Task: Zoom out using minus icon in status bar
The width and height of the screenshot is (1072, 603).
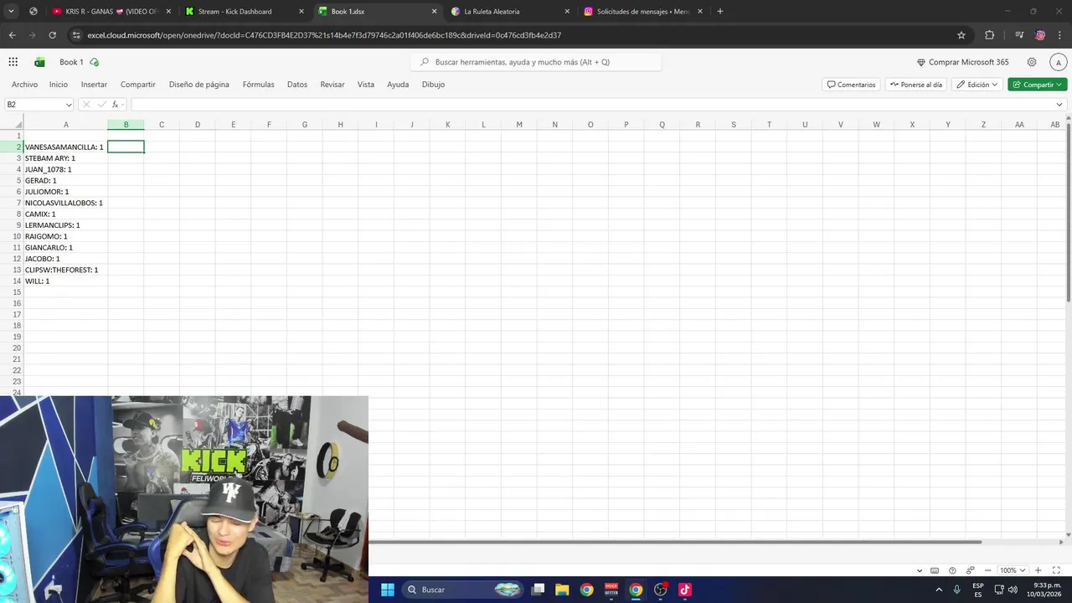Action: click(x=988, y=570)
